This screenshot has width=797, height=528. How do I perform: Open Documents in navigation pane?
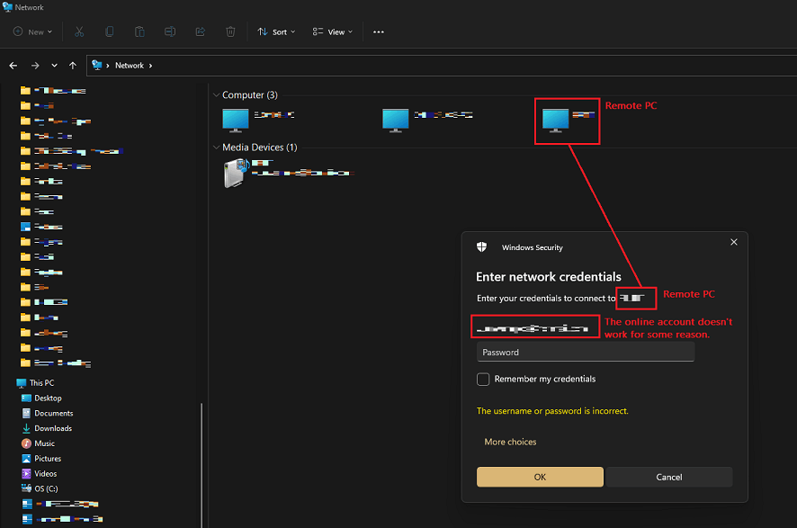pos(48,413)
